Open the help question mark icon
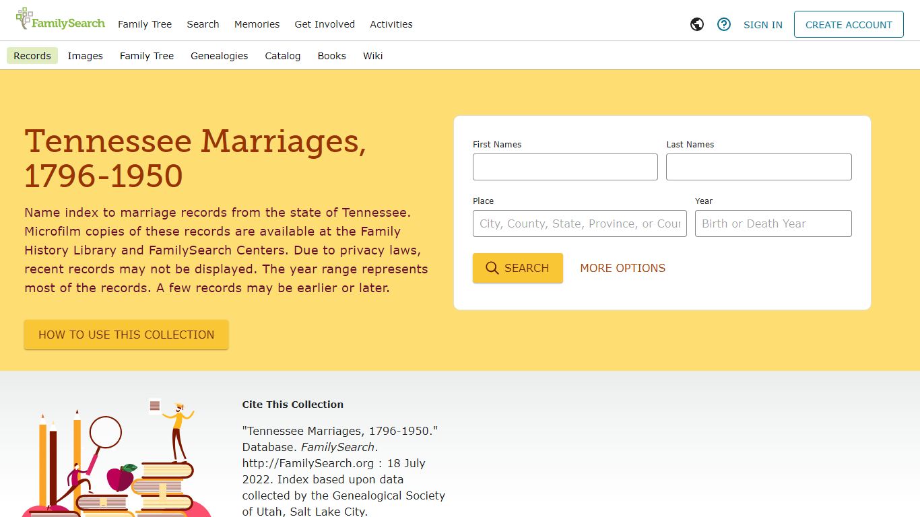The width and height of the screenshot is (920, 517). click(x=724, y=24)
